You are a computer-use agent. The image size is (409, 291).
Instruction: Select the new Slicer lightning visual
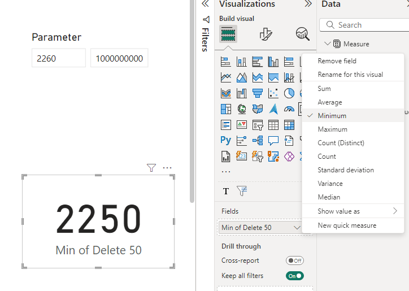click(x=258, y=157)
